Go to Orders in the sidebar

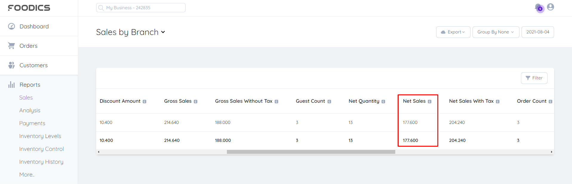tap(28, 46)
